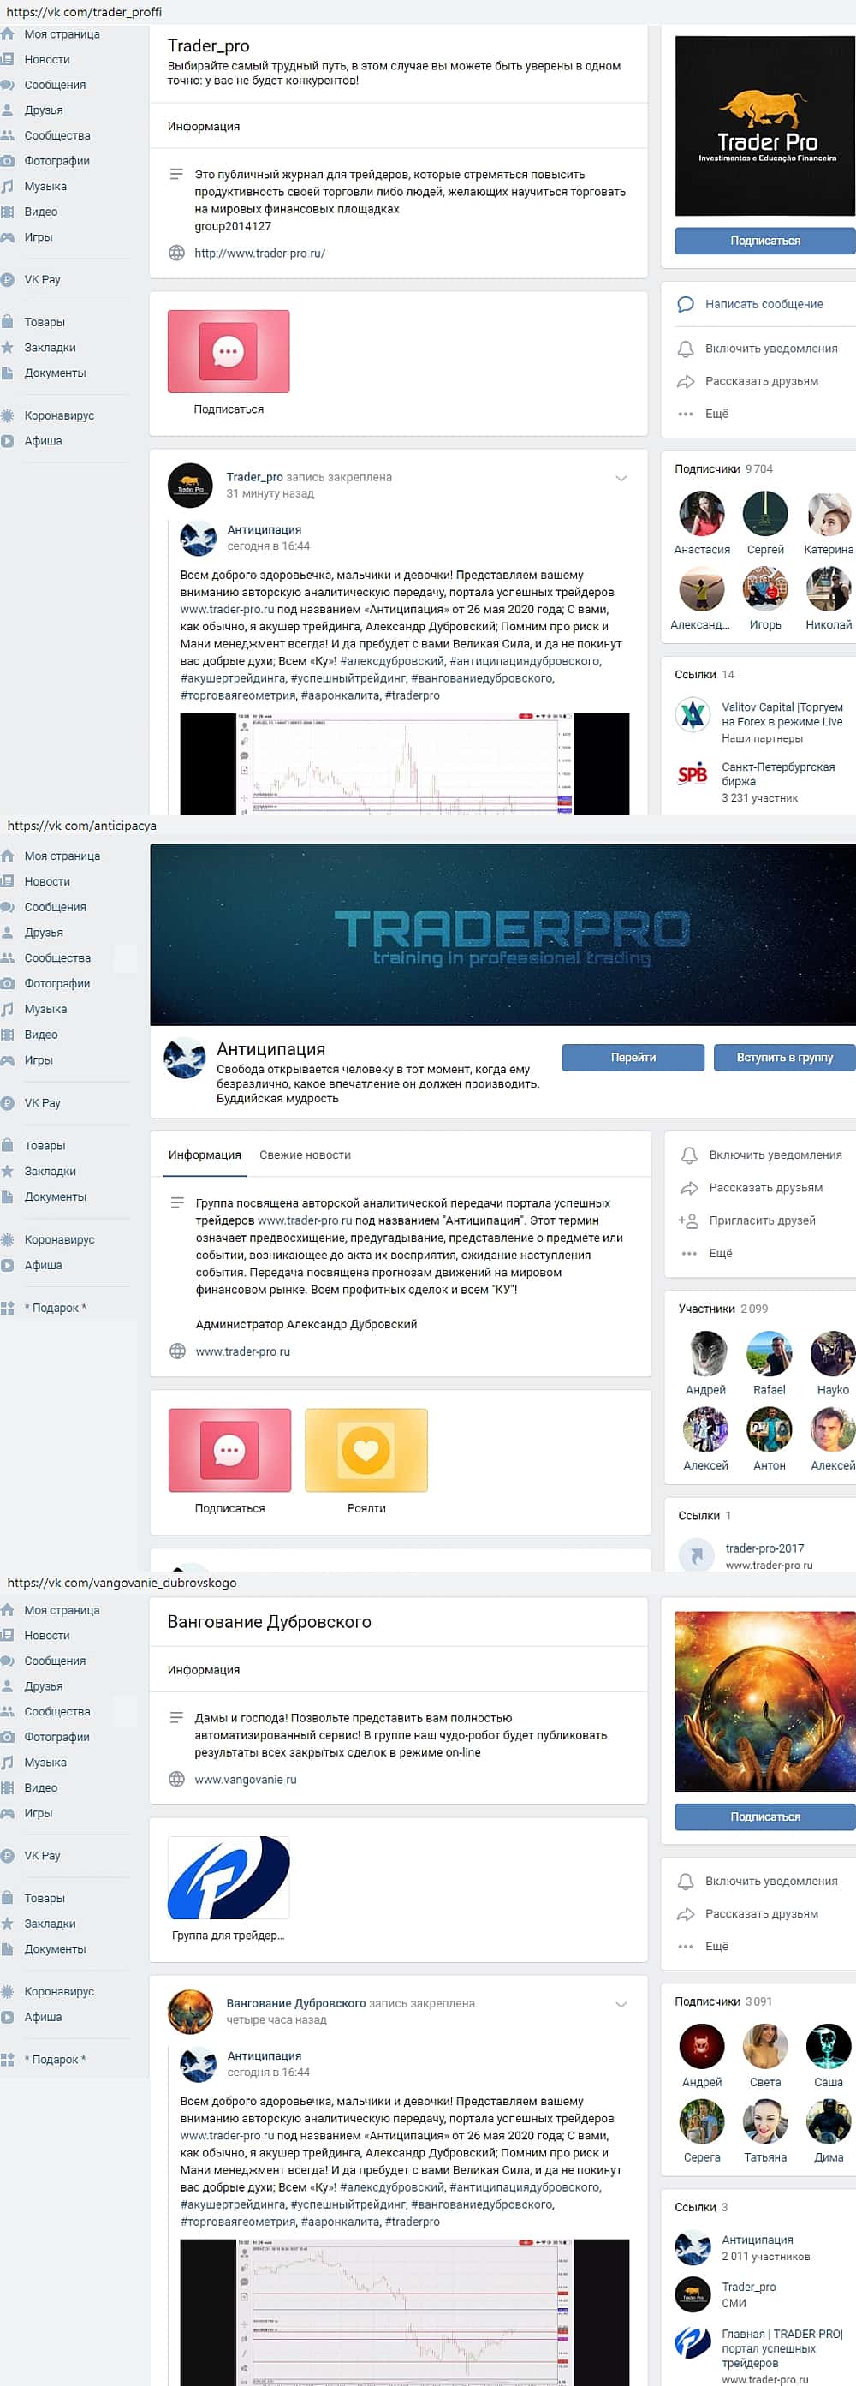Open member Rafael's avatar
856x2386 pixels.
[769, 1353]
